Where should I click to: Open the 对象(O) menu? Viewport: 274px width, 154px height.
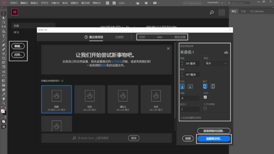(x=55, y=3)
